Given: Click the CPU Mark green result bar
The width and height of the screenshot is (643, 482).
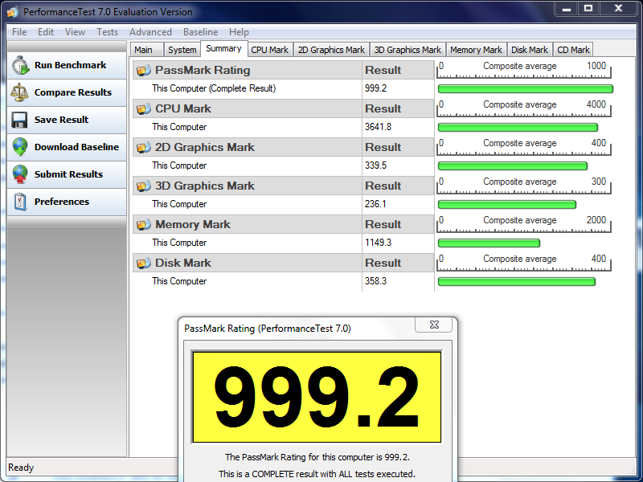Looking at the screenshot, I should [x=518, y=127].
